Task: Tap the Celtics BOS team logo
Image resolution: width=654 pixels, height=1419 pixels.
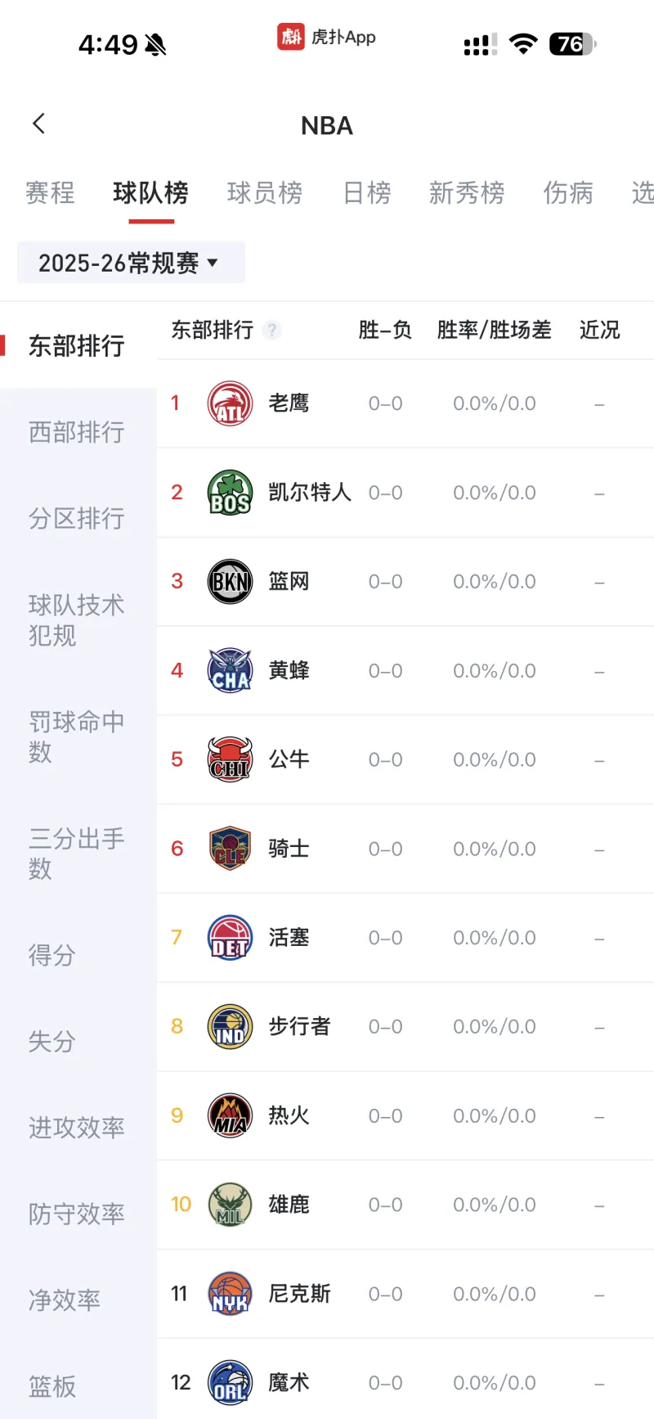Action: pyautogui.click(x=230, y=493)
